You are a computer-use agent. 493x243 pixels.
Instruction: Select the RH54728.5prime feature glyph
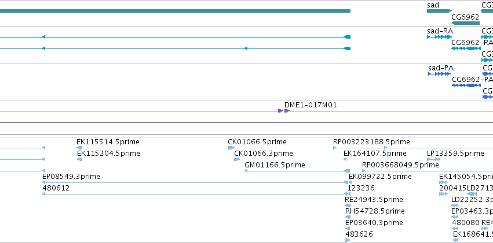pyautogui.click(x=348, y=217)
